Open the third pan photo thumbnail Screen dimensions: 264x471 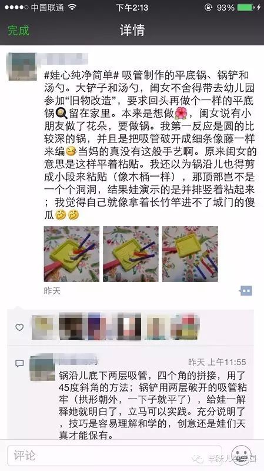(190, 254)
